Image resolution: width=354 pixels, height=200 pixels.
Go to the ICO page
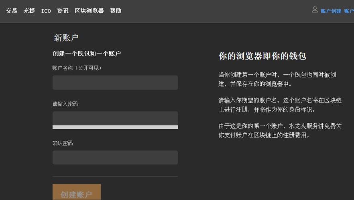(46, 11)
